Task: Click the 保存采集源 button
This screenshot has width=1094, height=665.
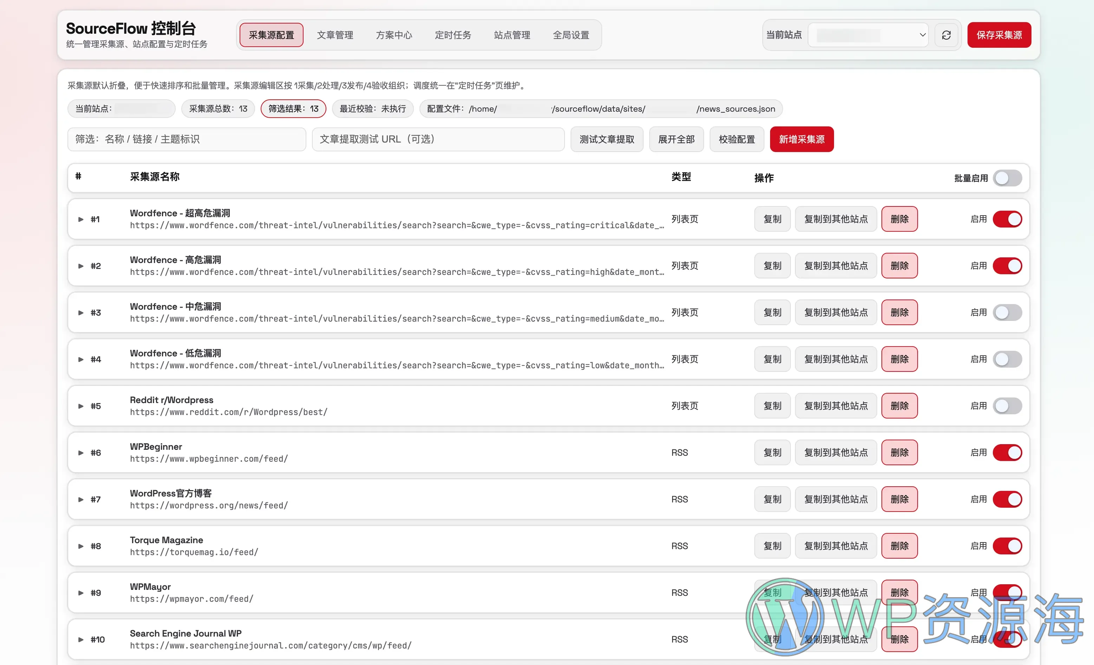Action: click(999, 35)
